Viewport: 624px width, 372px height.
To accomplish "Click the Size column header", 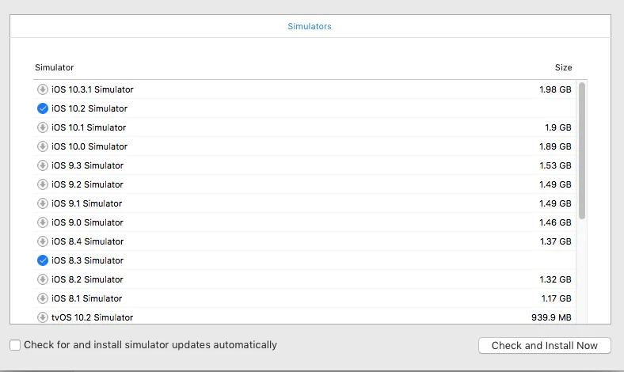I will (x=563, y=67).
